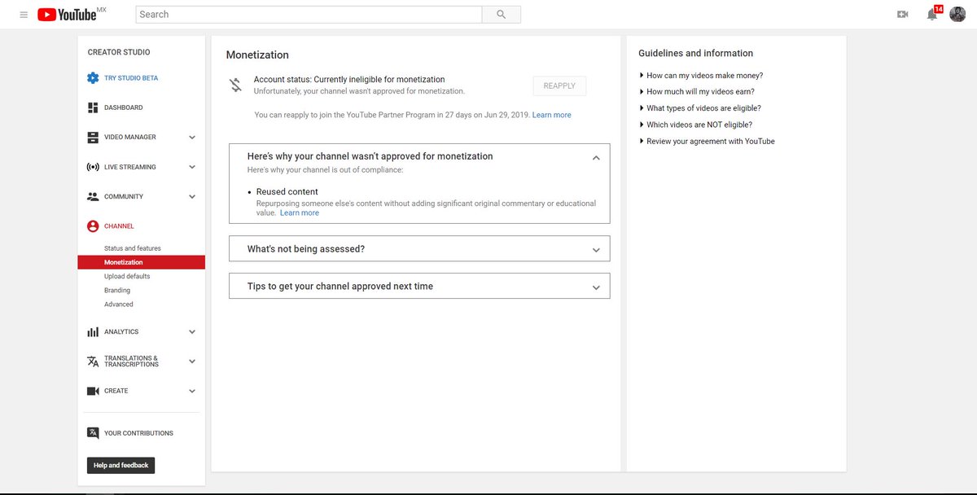Click the Your Contributions translate icon
The image size is (977, 495).
93,433
